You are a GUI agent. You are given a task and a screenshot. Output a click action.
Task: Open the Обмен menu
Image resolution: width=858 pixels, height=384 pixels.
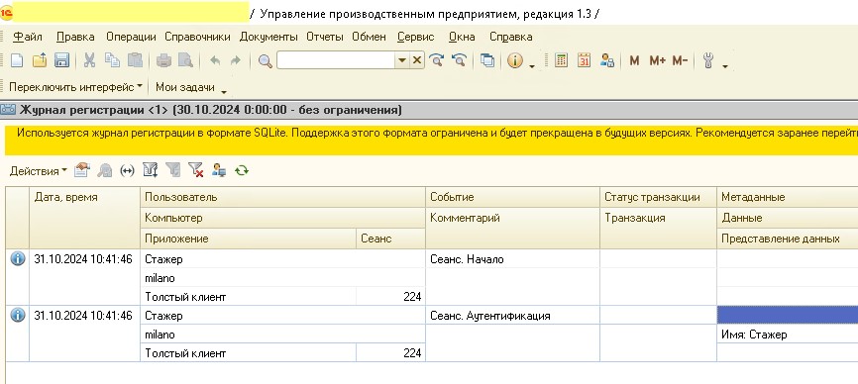(369, 37)
